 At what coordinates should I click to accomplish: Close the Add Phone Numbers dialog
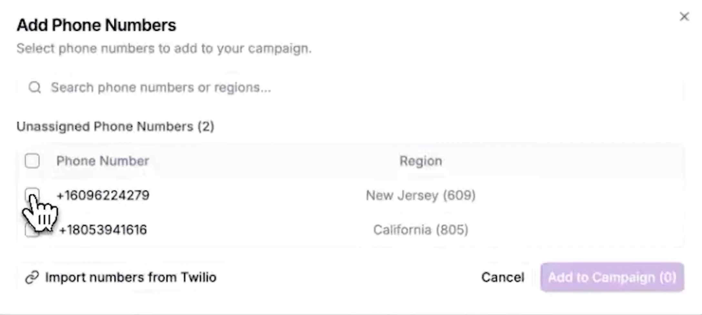tap(684, 16)
